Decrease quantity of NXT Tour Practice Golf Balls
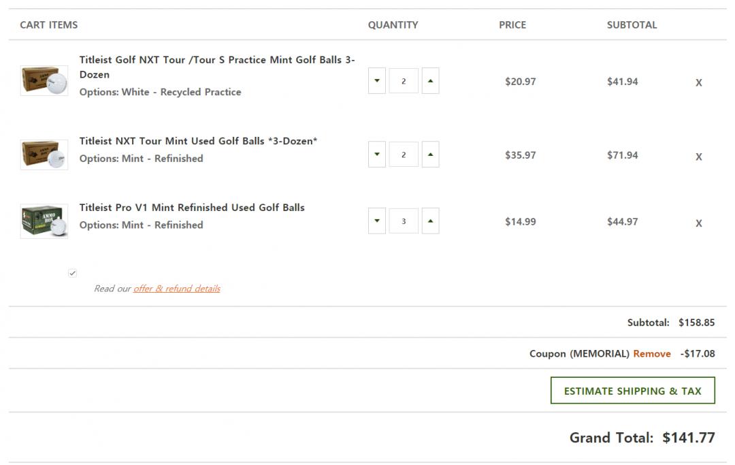The width and height of the screenshot is (735, 465). 377,81
